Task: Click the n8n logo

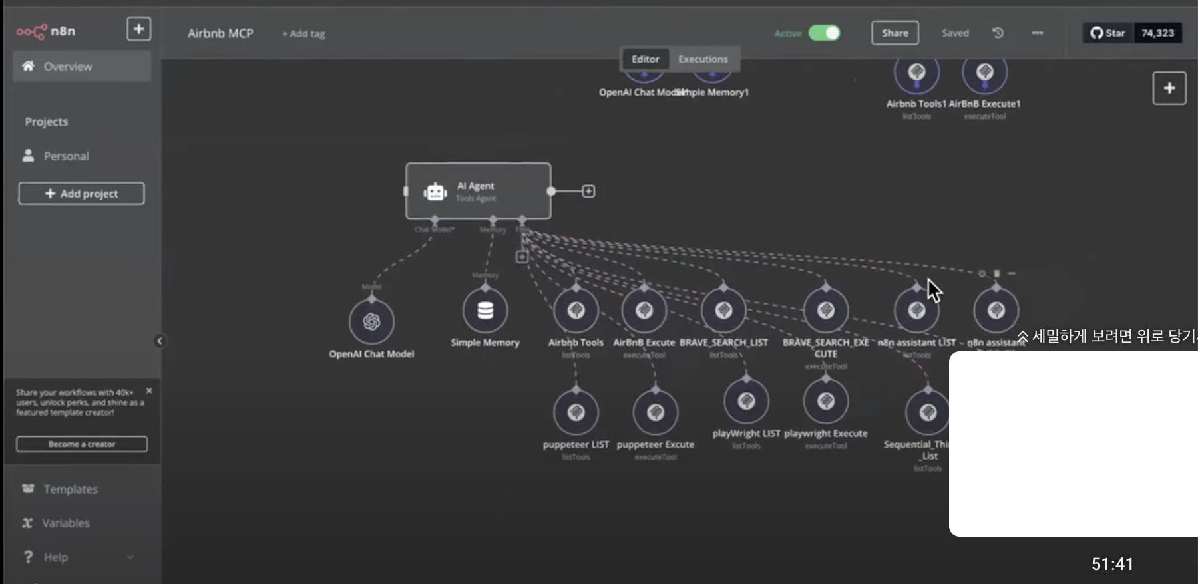Action: (x=46, y=31)
